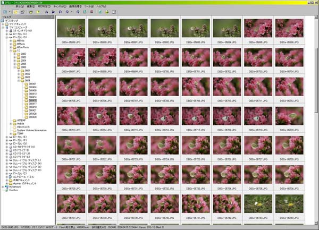Click the folder icon left of the yellow note icon
Viewport: 319px width, 230px height.
pyautogui.click(x=31, y=12)
